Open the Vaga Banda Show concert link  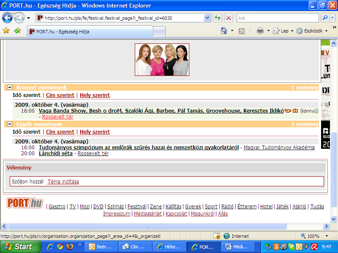[x=161, y=111]
